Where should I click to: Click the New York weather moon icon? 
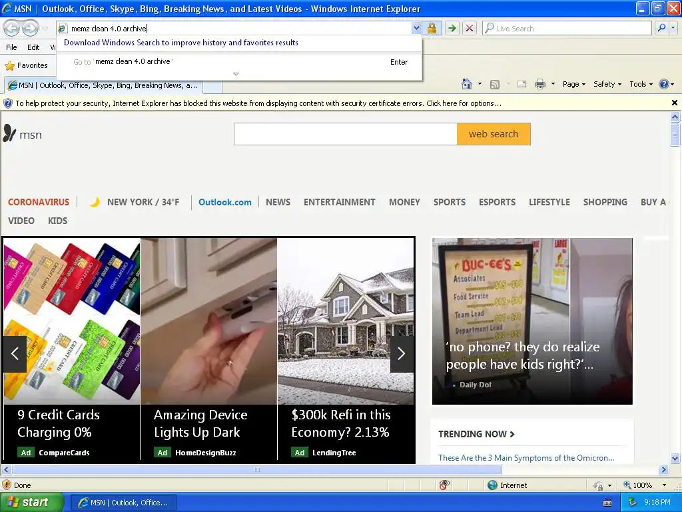tap(95, 202)
